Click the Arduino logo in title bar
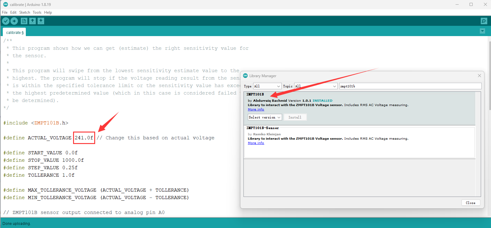The height and width of the screenshot is (228, 491). click(5, 4)
